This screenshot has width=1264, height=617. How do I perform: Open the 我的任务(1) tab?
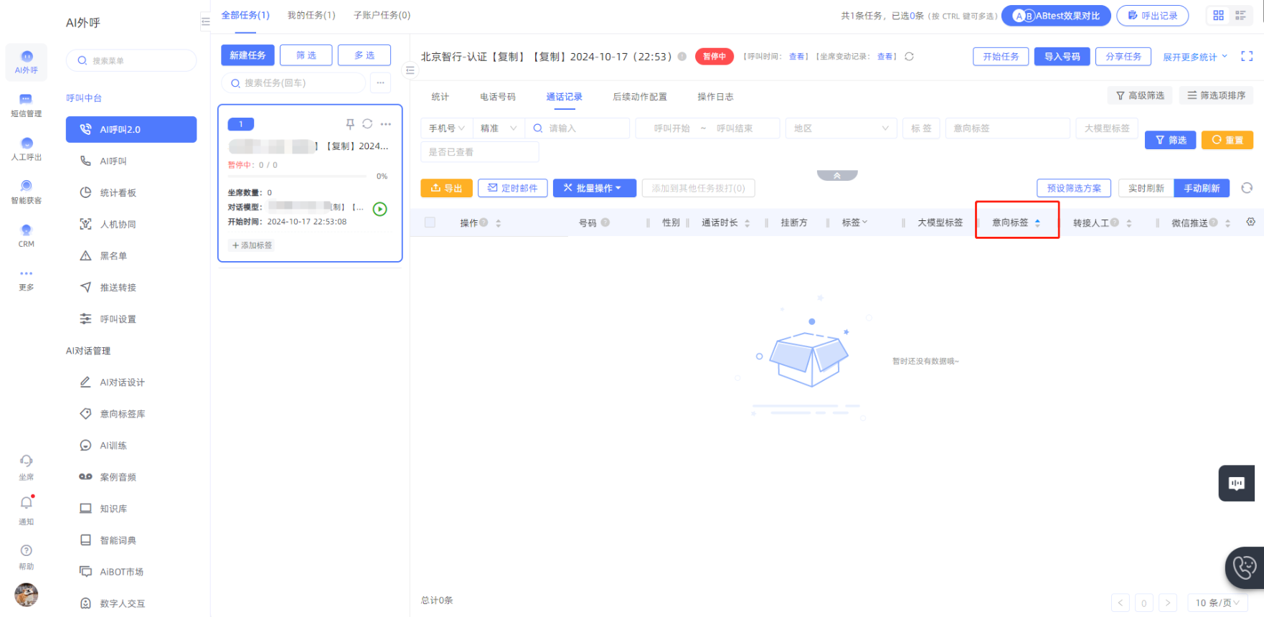[x=311, y=15]
